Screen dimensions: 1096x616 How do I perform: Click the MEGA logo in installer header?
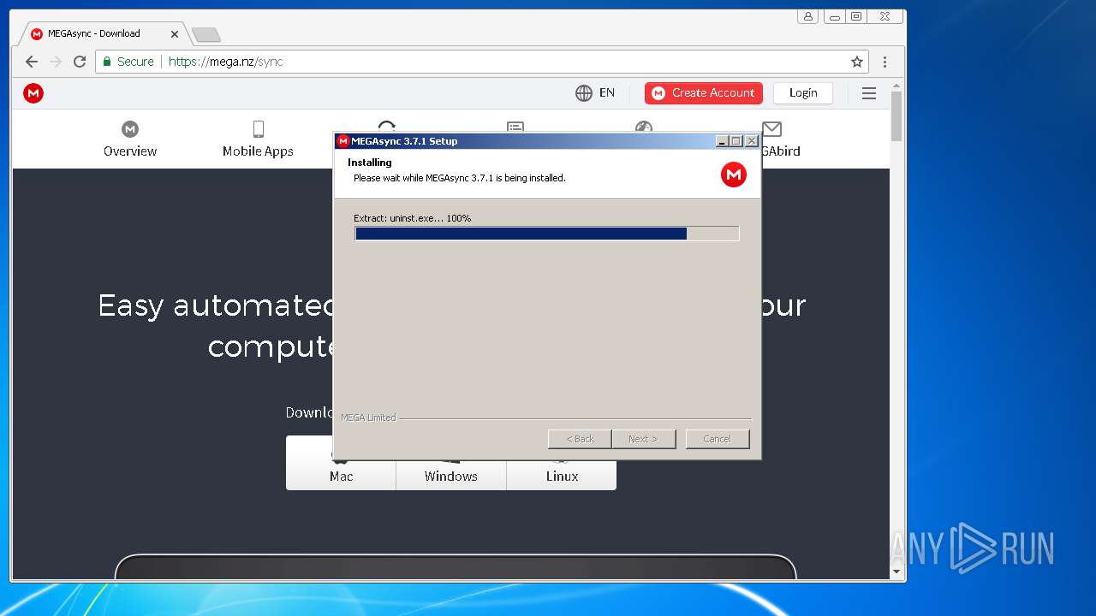tap(734, 175)
